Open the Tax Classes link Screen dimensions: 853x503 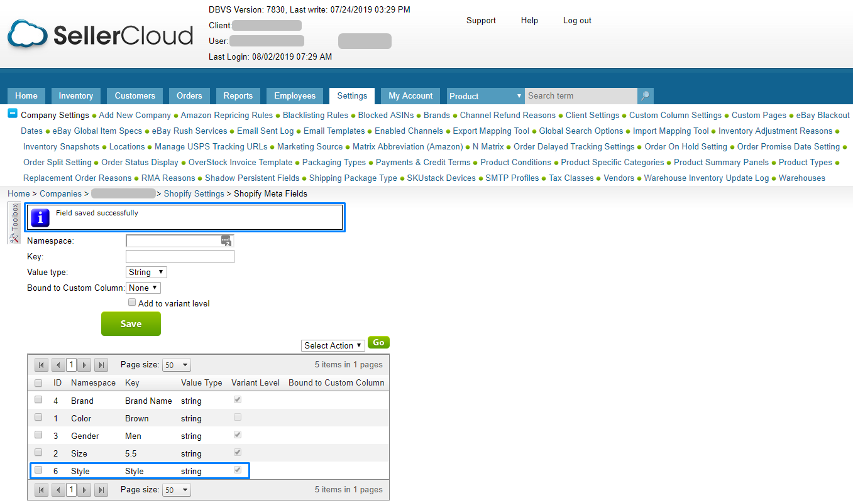pyautogui.click(x=571, y=178)
